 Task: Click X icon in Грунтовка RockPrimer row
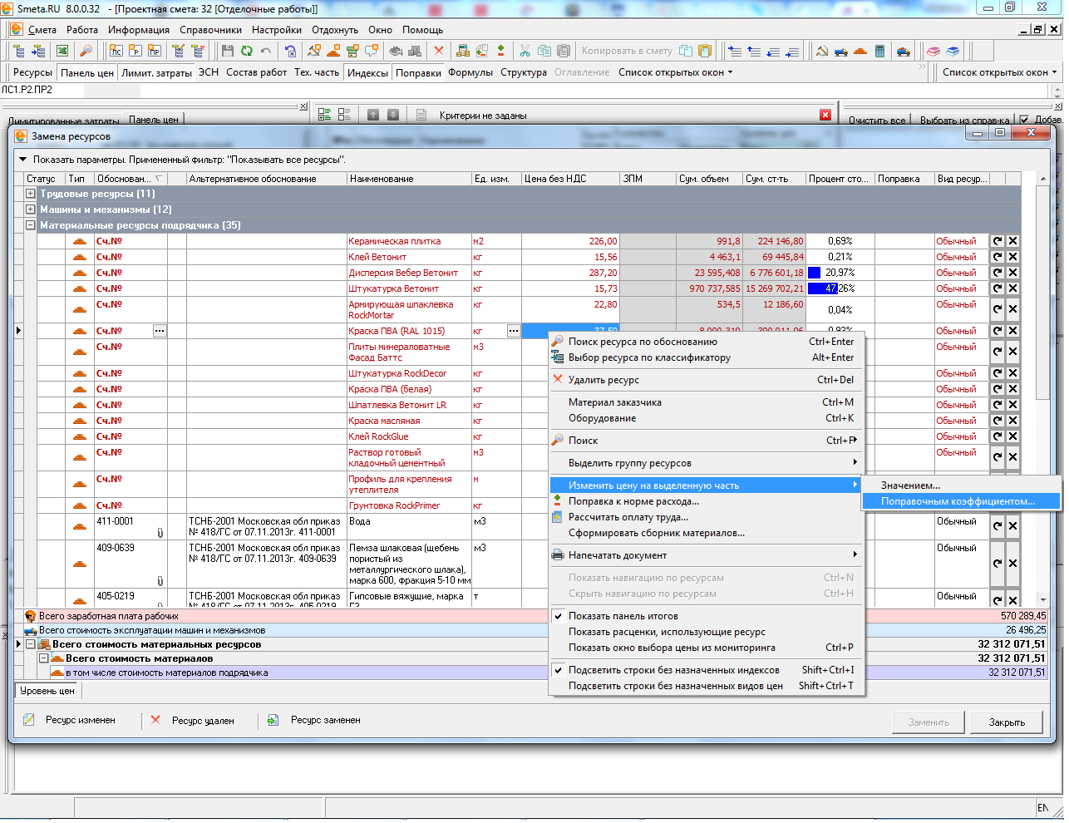[1012, 505]
